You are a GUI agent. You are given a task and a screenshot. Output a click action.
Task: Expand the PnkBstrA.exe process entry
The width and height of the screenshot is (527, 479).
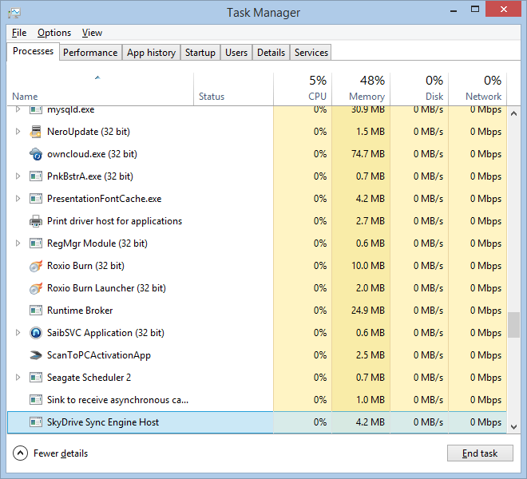18,176
